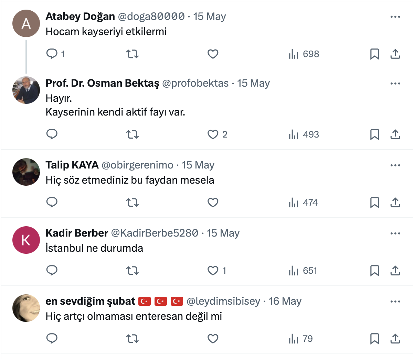Reply to Kadir Berber's tweet

point(52,271)
